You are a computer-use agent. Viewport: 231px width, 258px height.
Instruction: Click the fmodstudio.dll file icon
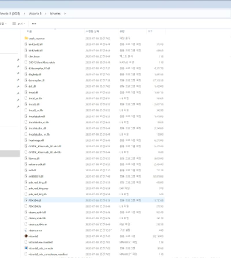[26, 116]
